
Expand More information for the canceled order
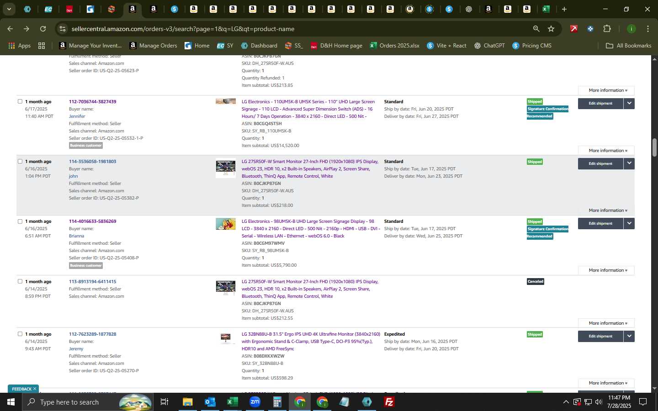[x=606, y=323]
